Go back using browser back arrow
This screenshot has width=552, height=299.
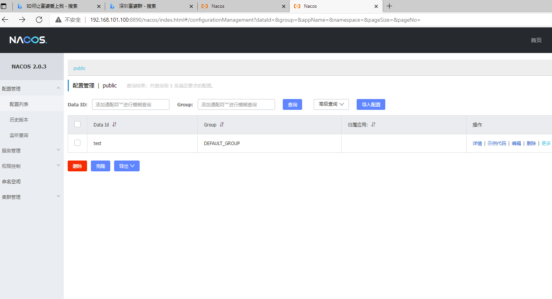5,20
